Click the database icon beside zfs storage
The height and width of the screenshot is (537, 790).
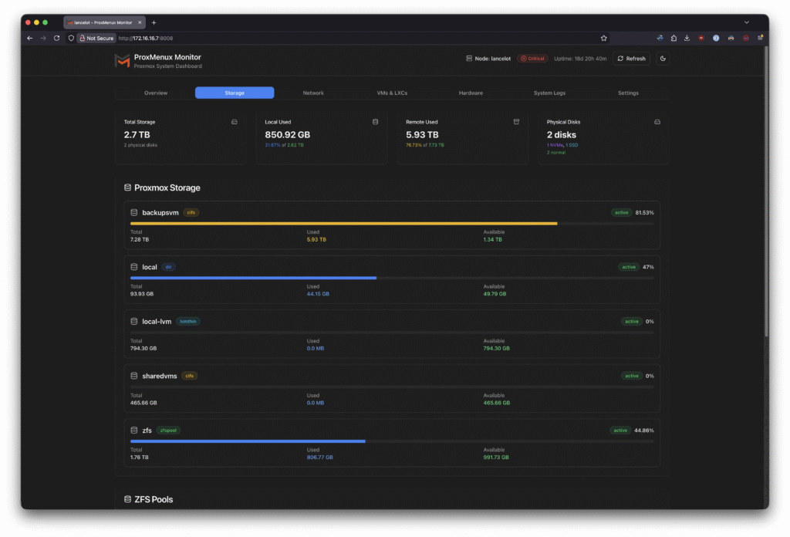coord(134,431)
